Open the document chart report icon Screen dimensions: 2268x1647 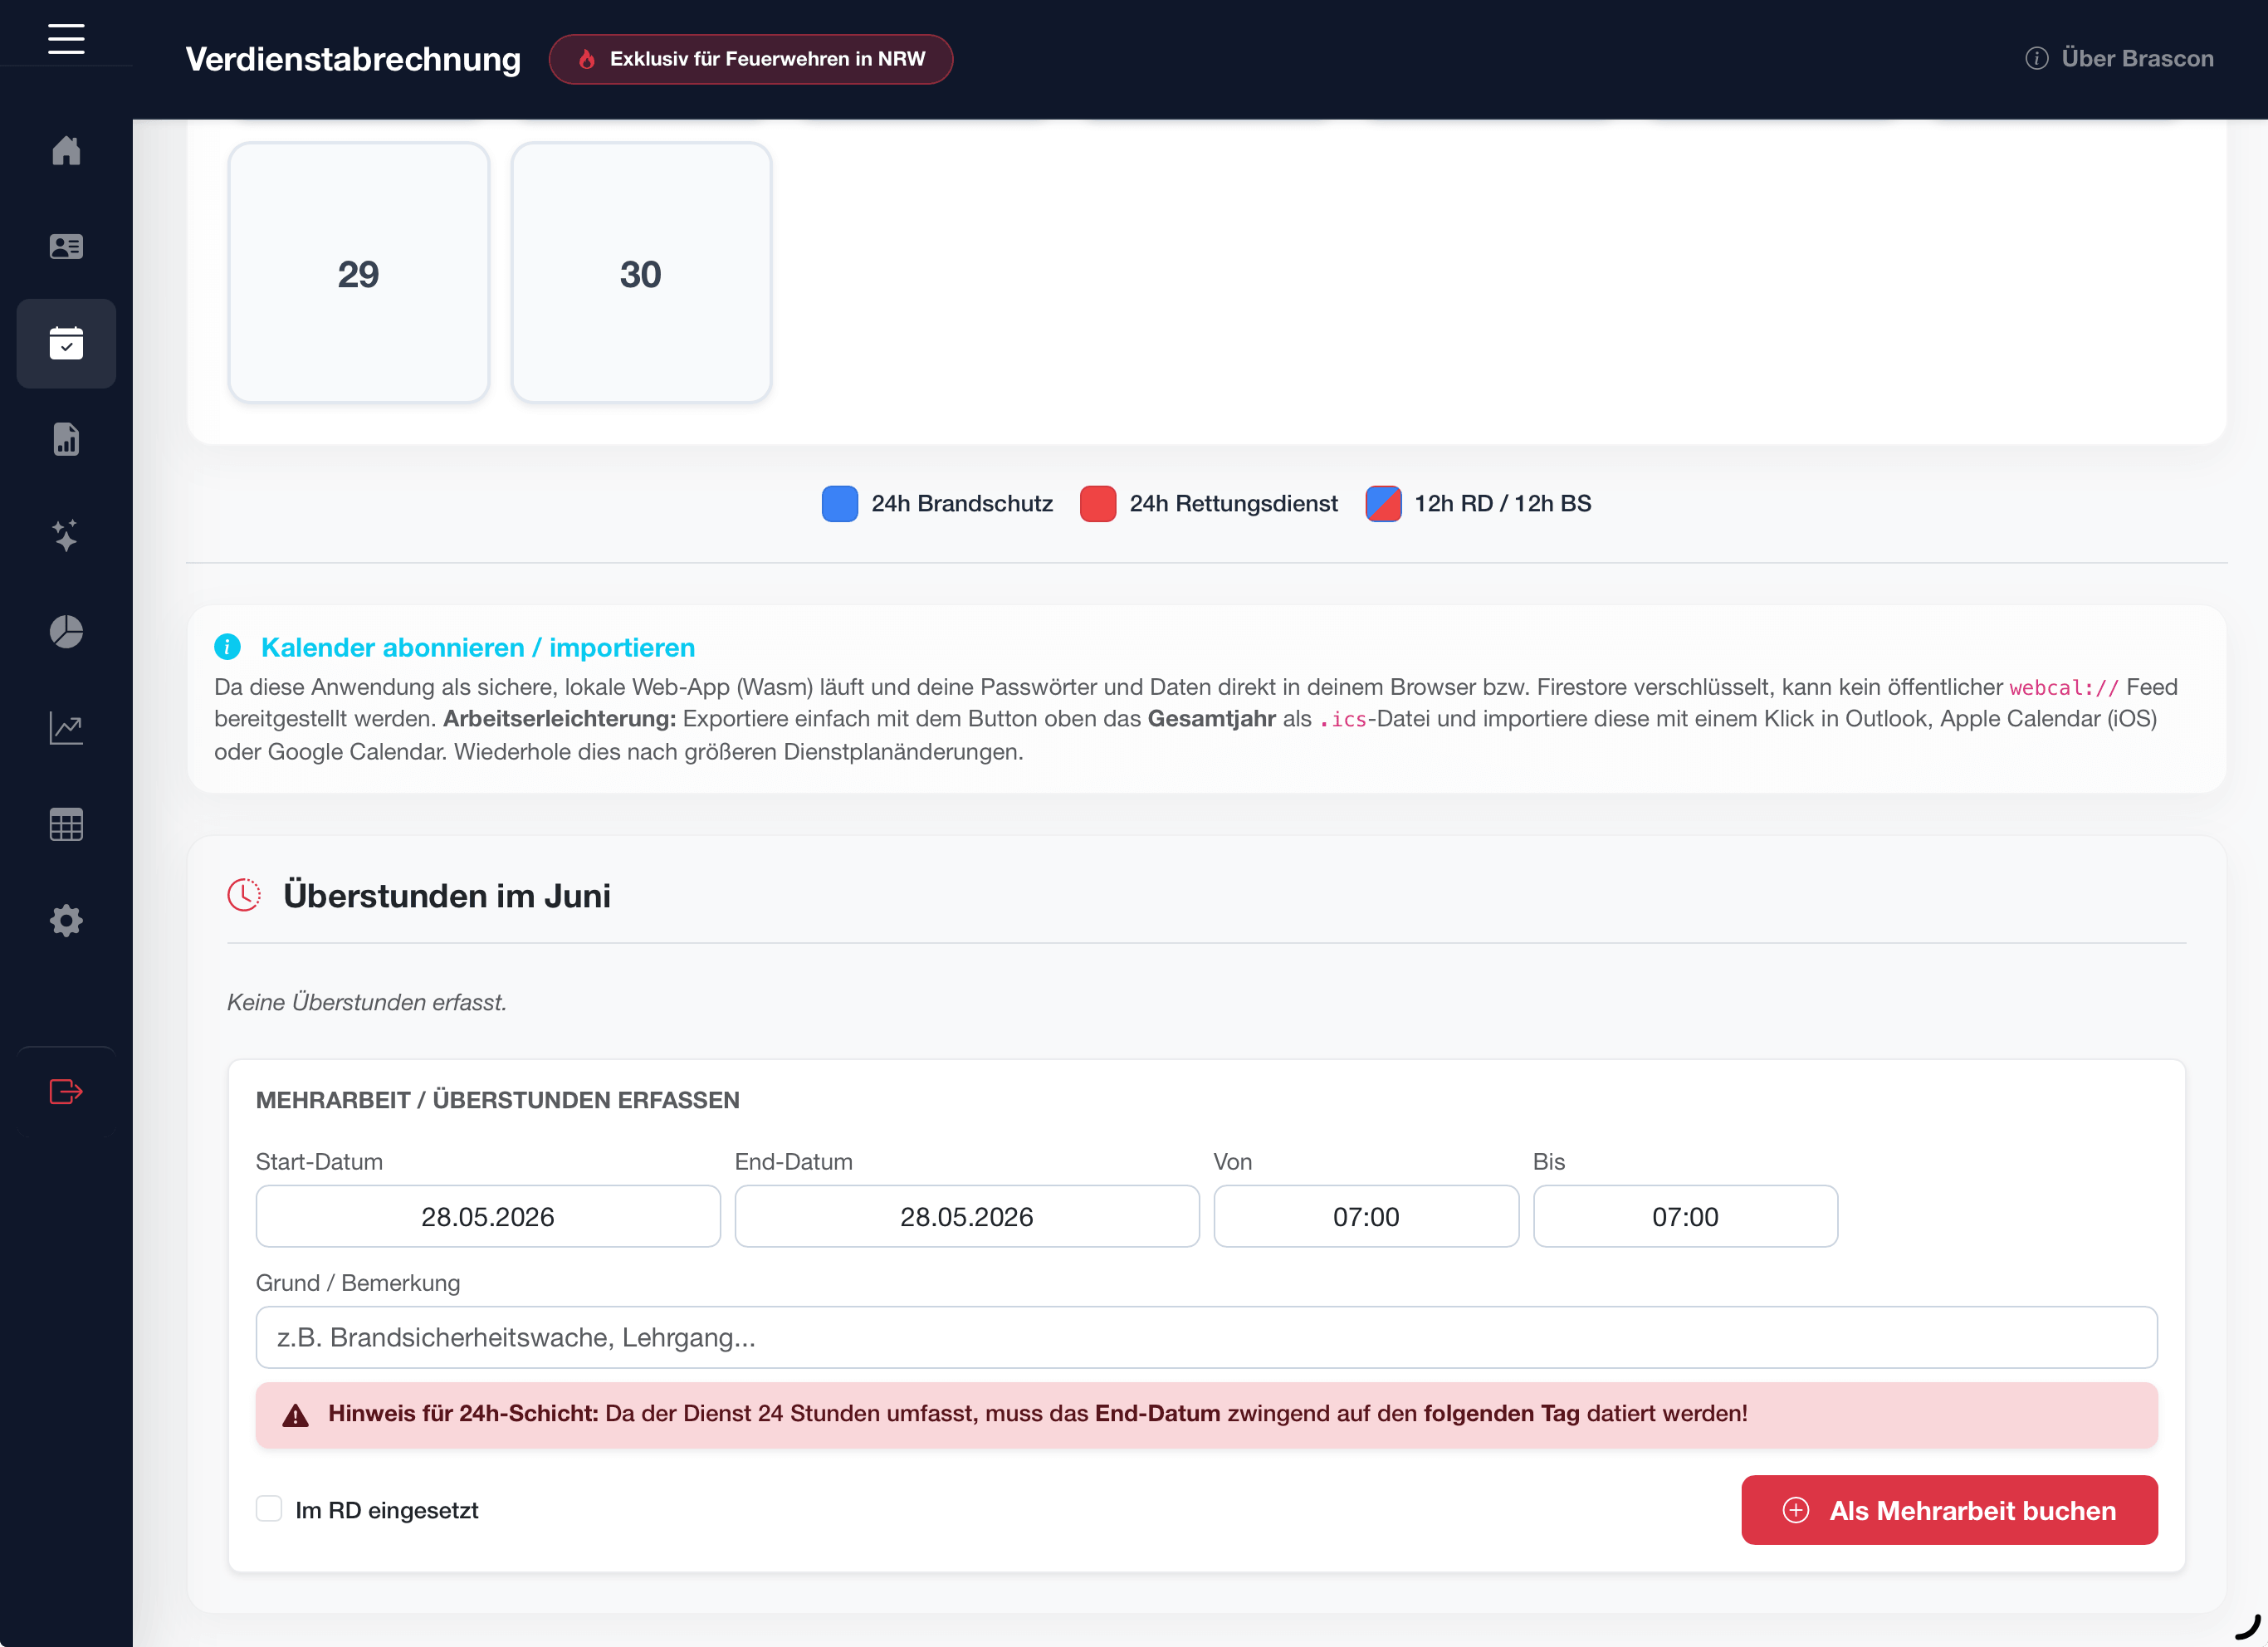click(66, 439)
